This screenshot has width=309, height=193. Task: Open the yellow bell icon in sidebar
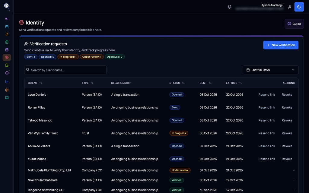(x=7, y=34)
